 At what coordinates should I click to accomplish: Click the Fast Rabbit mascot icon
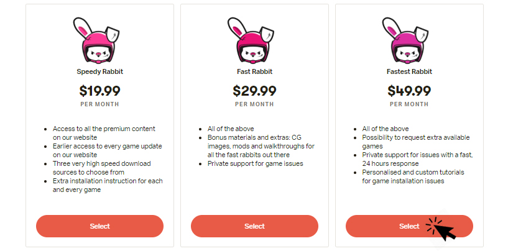click(254, 41)
